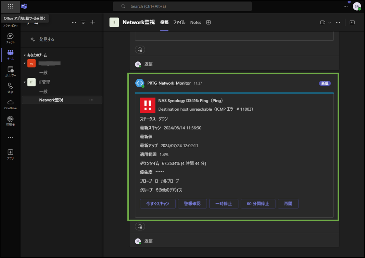The width and height of the screenshot is (365, 258).
Task: Click the 最新スキャン 2024/08/14 11:36:30 line
Action: [x=171, y=128]
